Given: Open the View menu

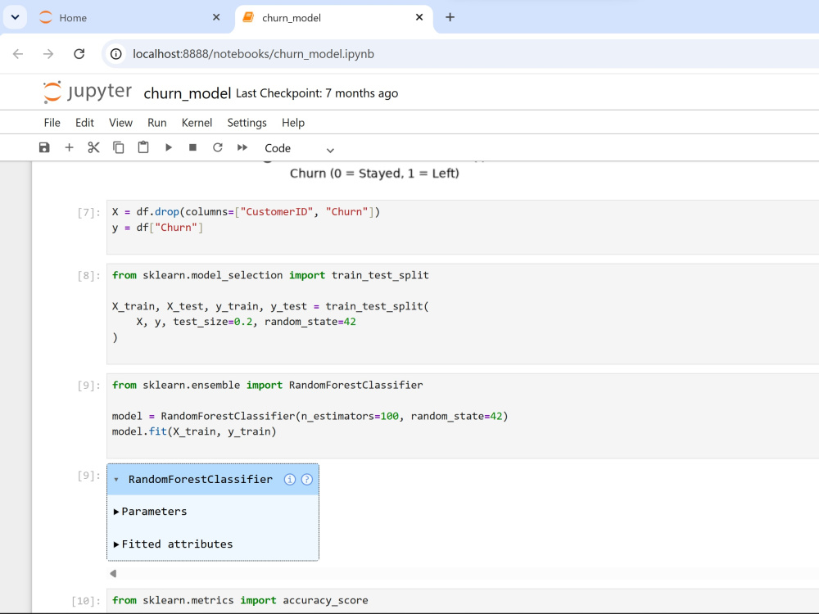Looking at the screenshot, I should (120, 123).
